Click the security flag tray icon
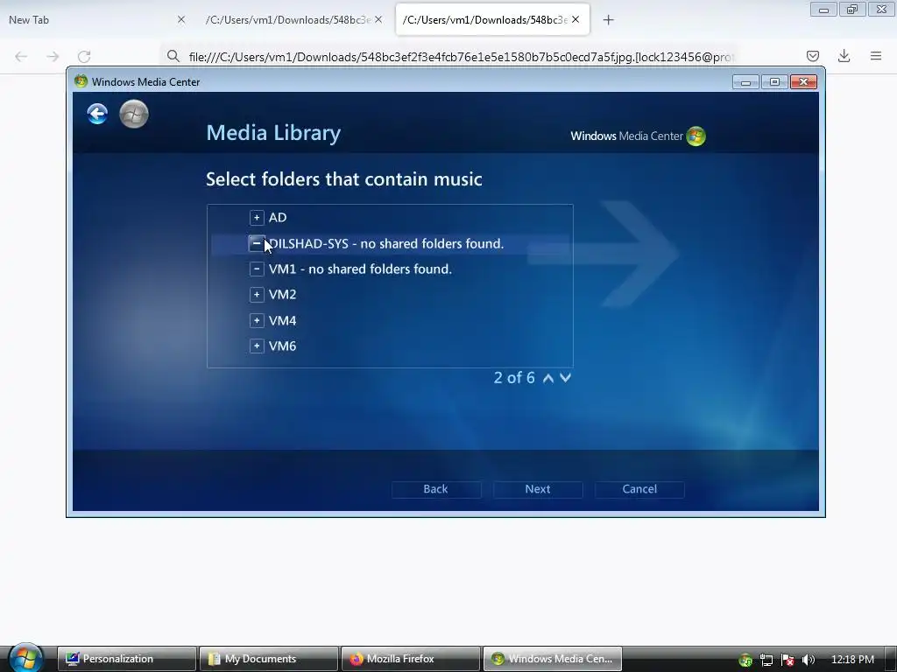This screenshot has height=672, width=897. pos(788,660)
